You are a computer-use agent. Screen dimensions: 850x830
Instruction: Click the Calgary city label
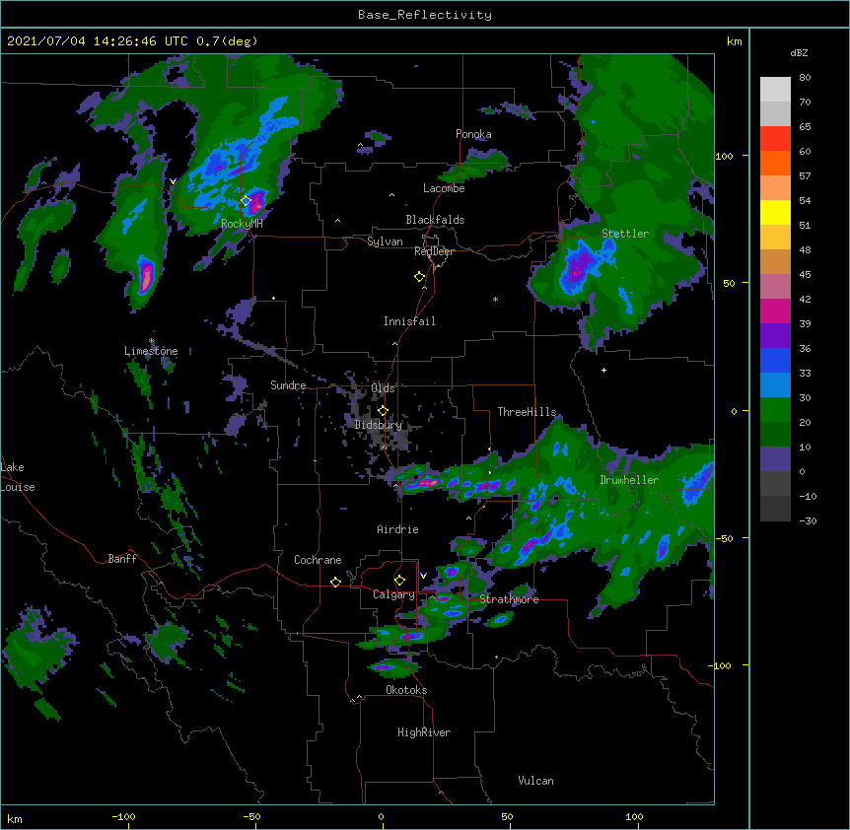pos(393,594)
